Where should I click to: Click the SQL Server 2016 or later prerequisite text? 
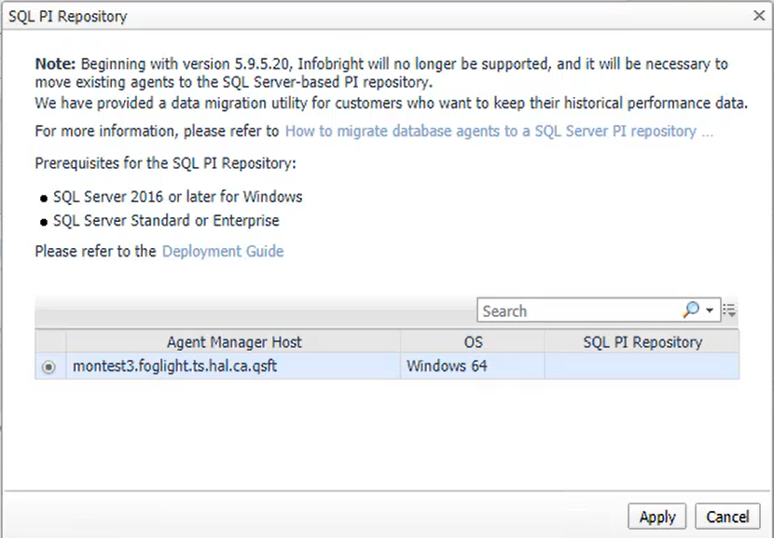click(178, 197)
